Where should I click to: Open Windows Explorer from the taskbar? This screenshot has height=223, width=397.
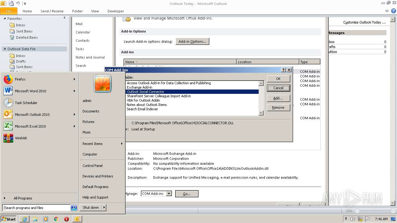click(x=35, y=219)
